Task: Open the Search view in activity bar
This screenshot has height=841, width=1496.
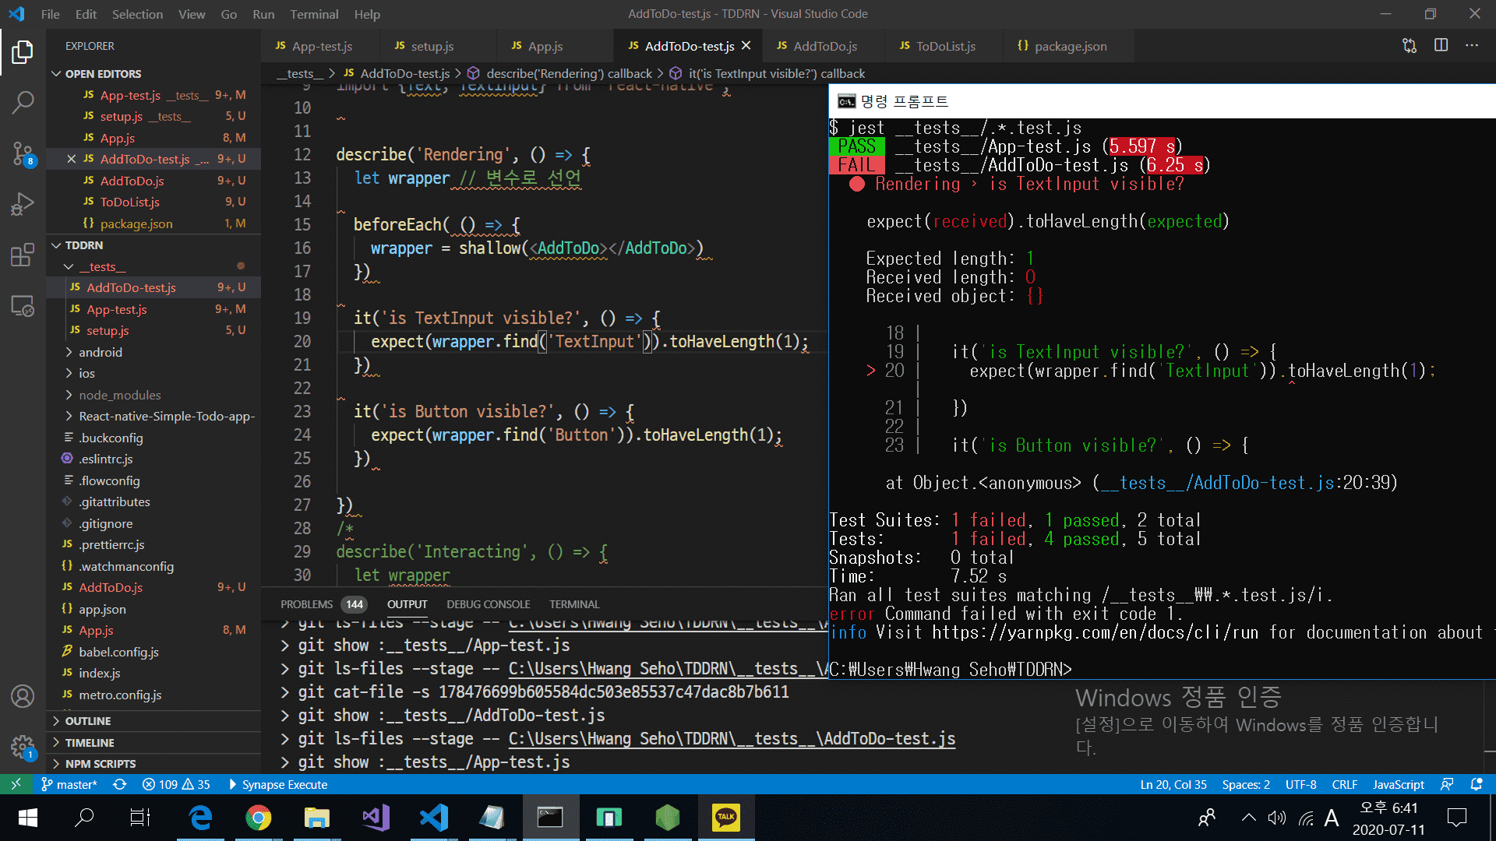Action: (23, 102)
